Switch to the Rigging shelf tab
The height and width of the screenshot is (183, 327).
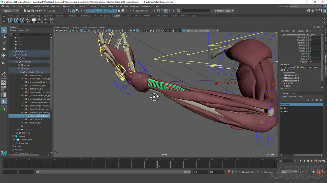[60, 16]
